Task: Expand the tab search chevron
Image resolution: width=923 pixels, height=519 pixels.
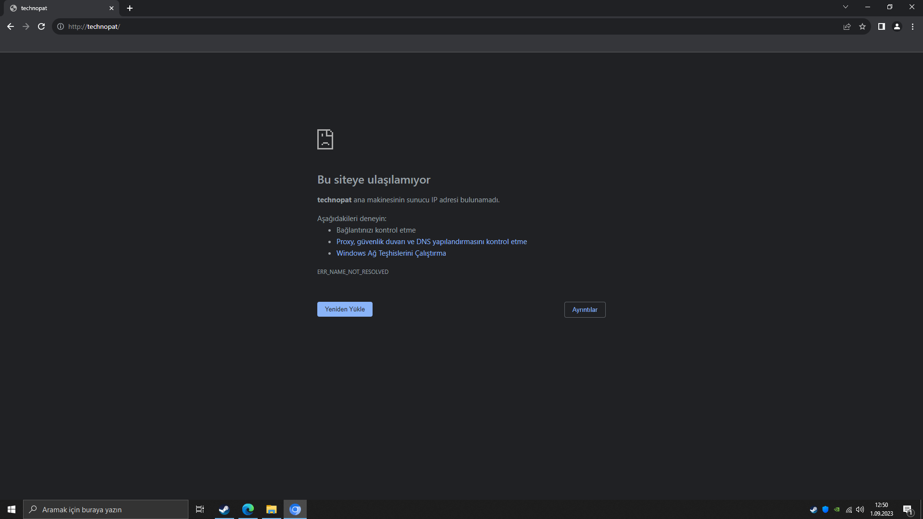Action: 846,7
